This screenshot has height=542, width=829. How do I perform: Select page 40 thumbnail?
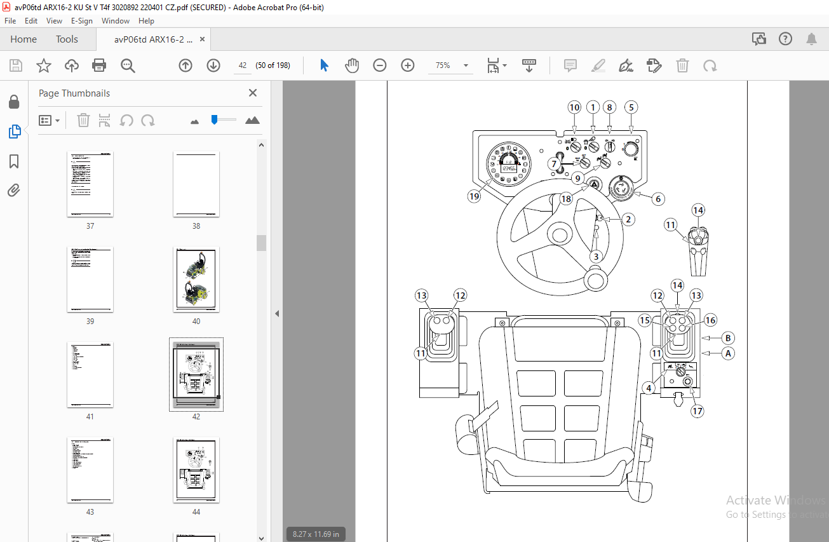click(x=196, y=280)
